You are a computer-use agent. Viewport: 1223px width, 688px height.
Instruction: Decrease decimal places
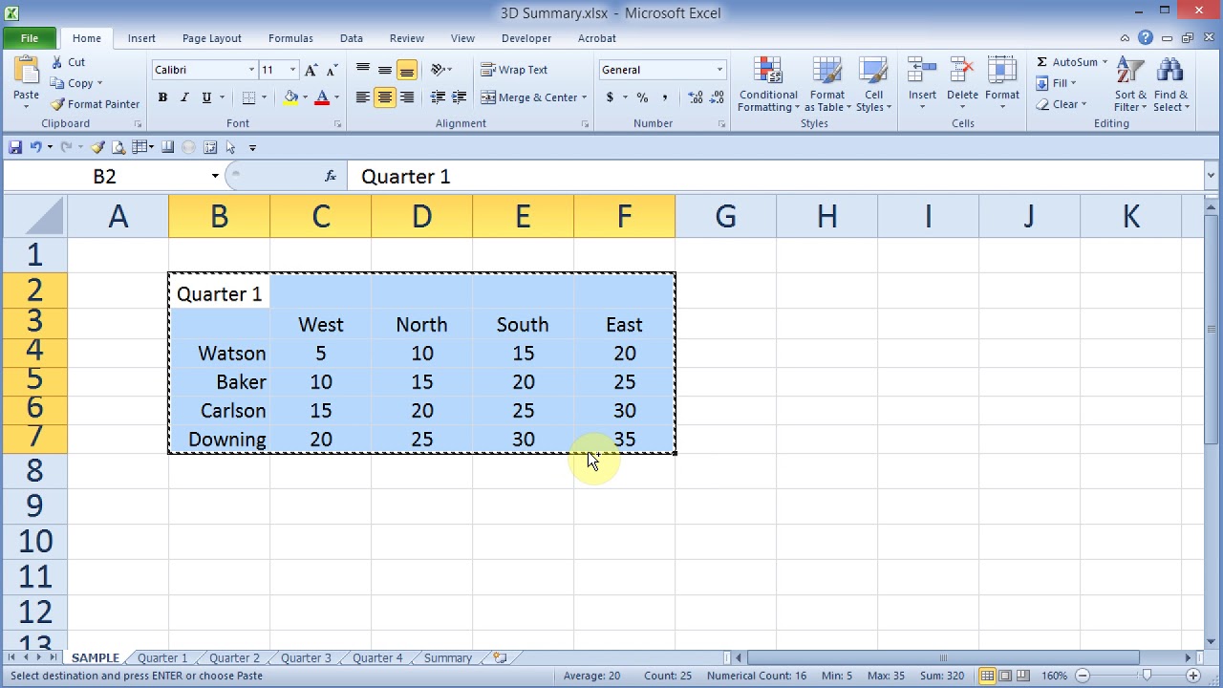717,97
